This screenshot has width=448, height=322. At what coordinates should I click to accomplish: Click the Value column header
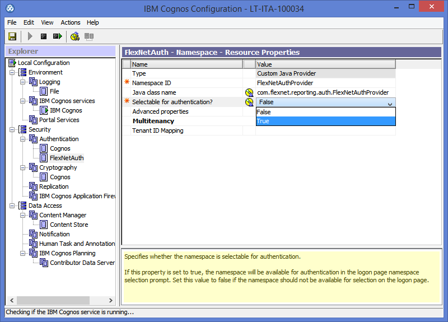(326, 64)
